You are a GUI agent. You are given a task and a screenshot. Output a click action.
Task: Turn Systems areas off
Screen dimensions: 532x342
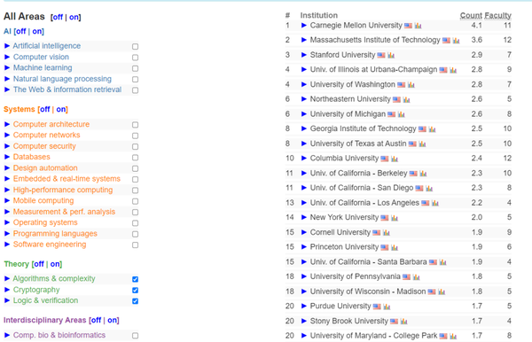click(45, 109)
